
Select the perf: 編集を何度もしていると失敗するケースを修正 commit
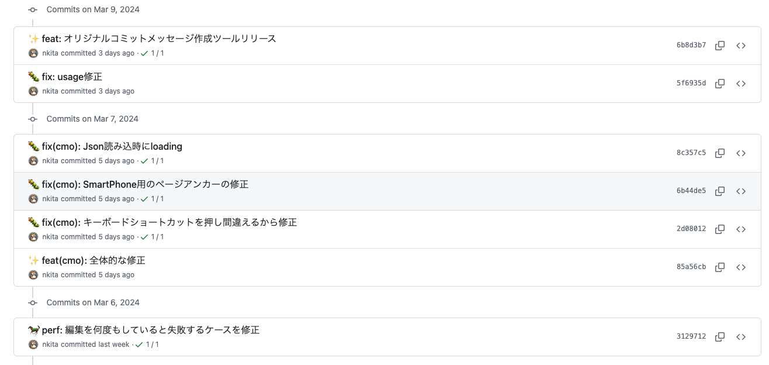[150, 330]
